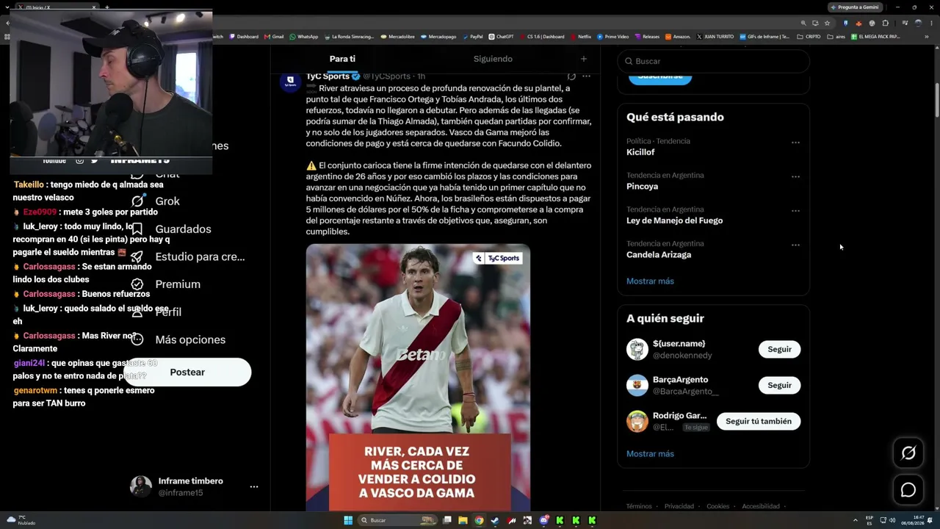Viewport: 940px width, 529px height.
Task: Open Google Chrome from the taskbar
Action: click(479, 520)
